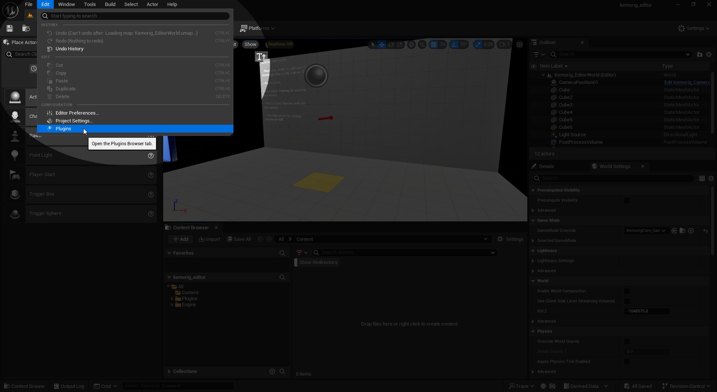
Task: Select the rotate gizmo tool in viewport
Action: pyautogui.click(x=391, y=44)
